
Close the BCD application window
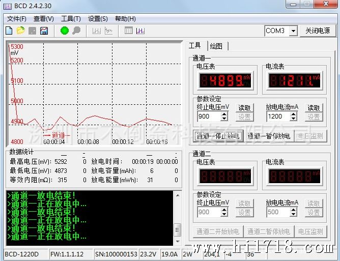coord(325,4)
